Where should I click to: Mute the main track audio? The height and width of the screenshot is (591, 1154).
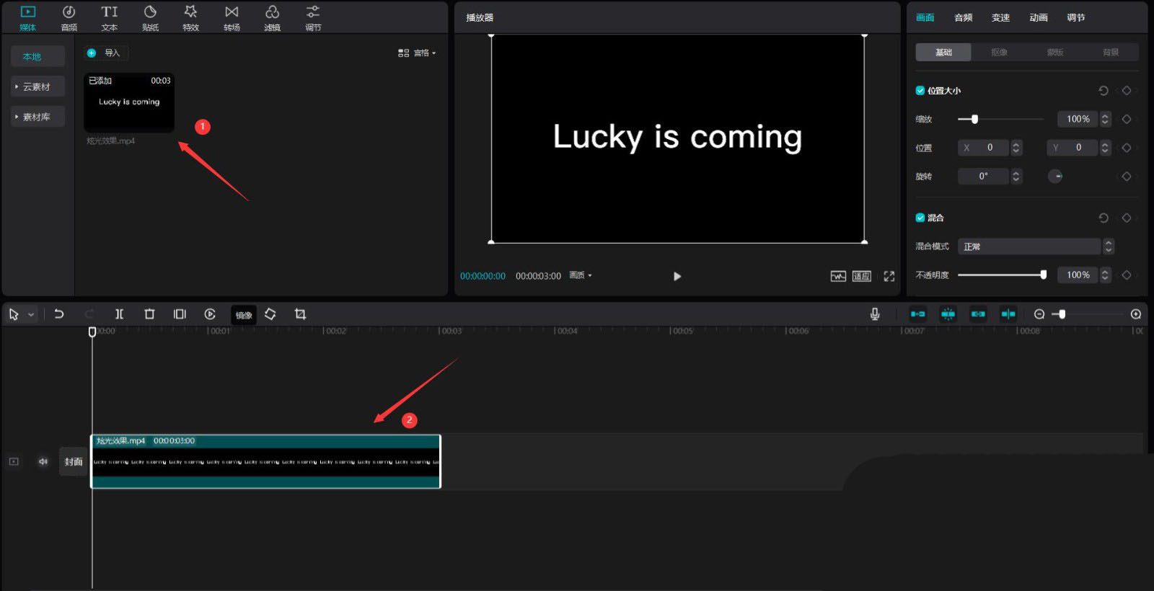[43, 461]
